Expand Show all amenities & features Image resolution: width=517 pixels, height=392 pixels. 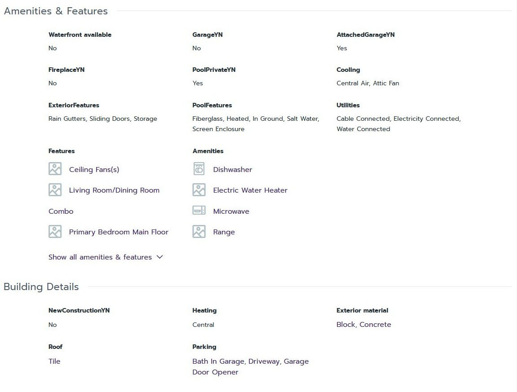tap(100, 257)
